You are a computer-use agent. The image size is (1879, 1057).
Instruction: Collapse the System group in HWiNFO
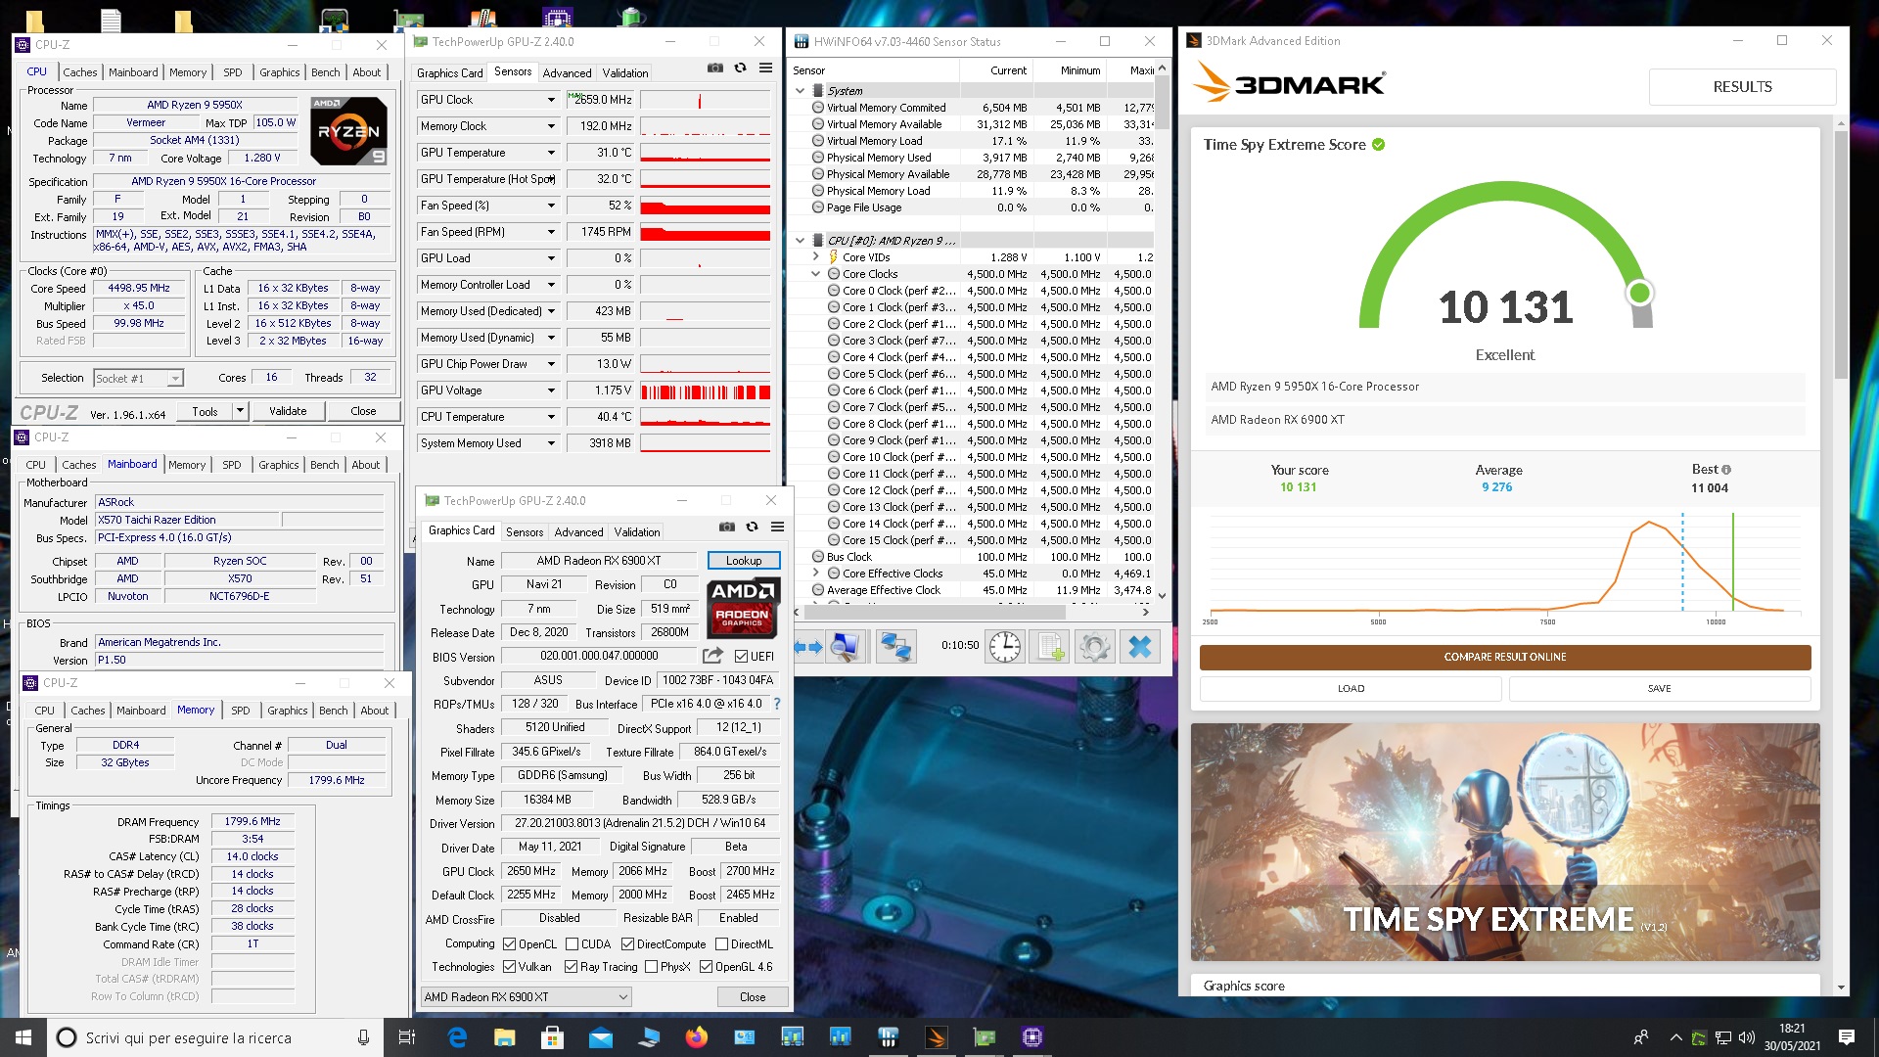pyautogui.click(x=800, y=91)
